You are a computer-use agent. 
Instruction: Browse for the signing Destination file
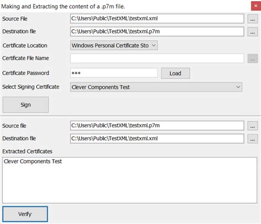coord(253,32)
